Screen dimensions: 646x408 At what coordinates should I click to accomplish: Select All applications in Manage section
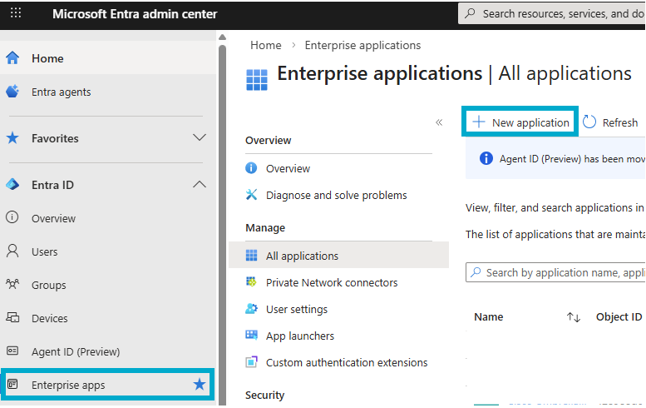pyautogui.click(x=338, y=256)
